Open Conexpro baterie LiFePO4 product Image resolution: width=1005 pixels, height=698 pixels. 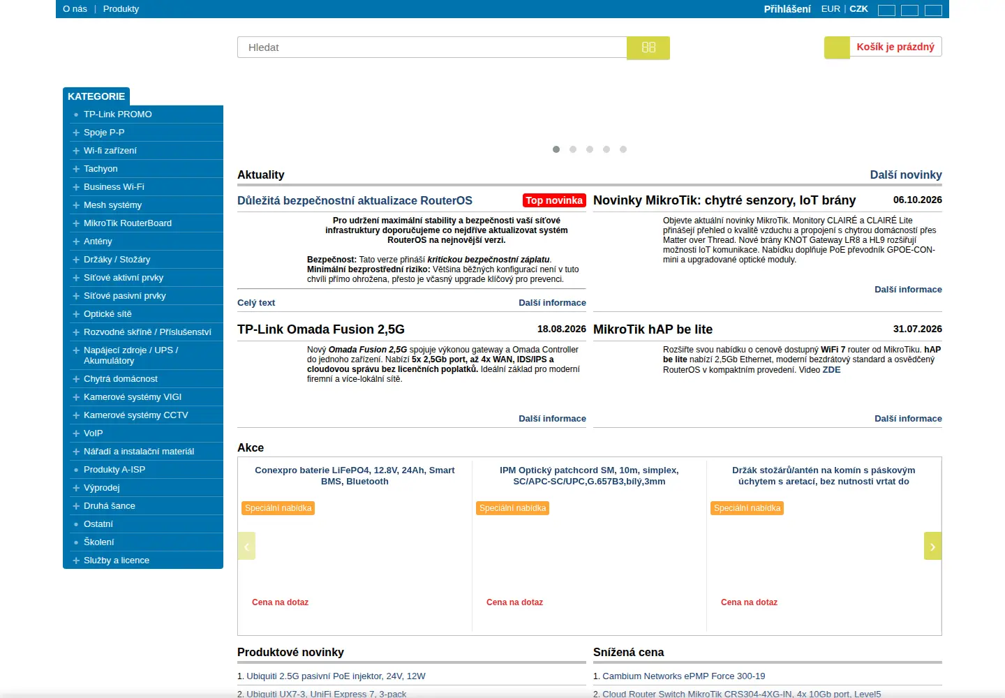(355, 475)
